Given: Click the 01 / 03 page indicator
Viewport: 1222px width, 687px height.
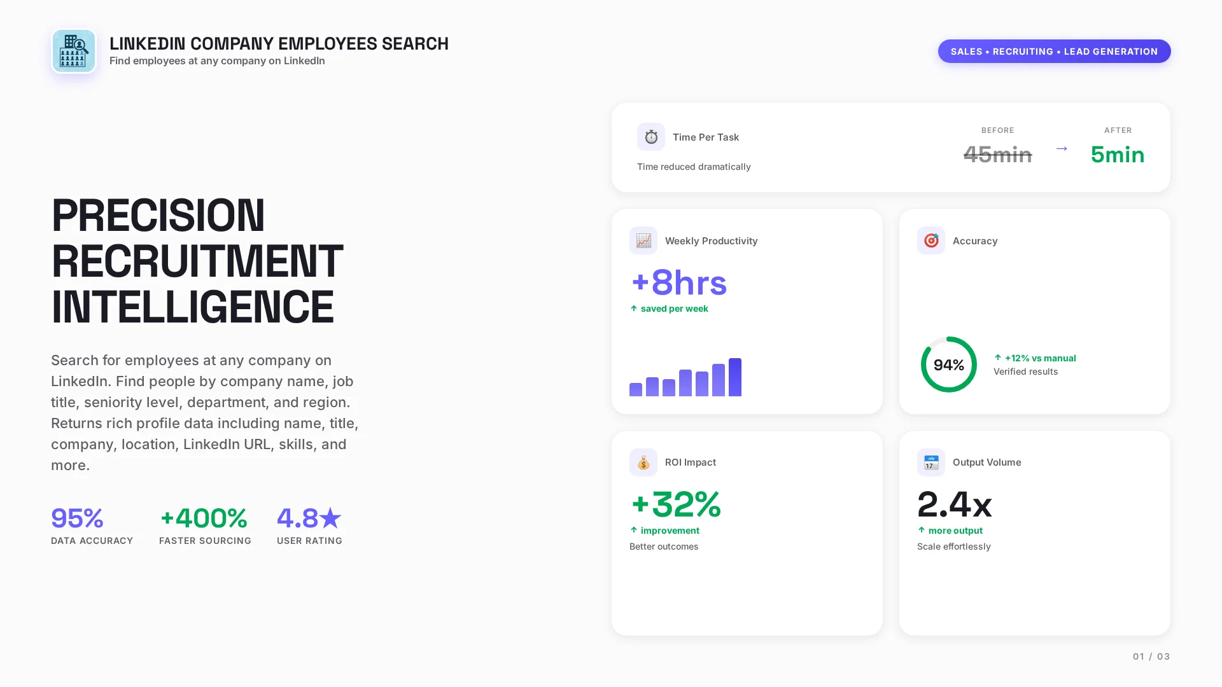Looking at the screenshot, I should (1151, 656).
